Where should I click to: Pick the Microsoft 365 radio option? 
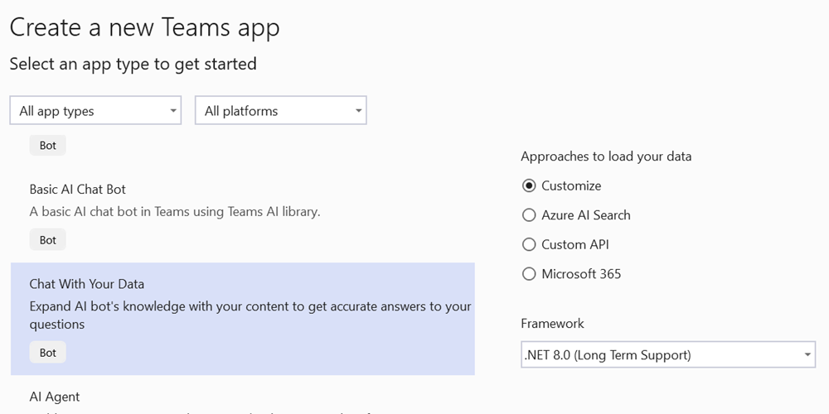[x=530, y=274]
